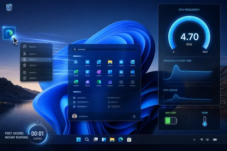Open Microsoft Store from the taskbar
The image size is (227, 151).
pos(129,140)
